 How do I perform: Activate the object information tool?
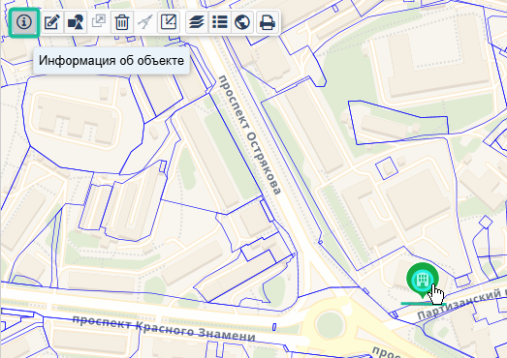[24, 22]
